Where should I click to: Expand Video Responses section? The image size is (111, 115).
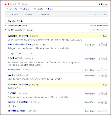(x=16, y=26)
